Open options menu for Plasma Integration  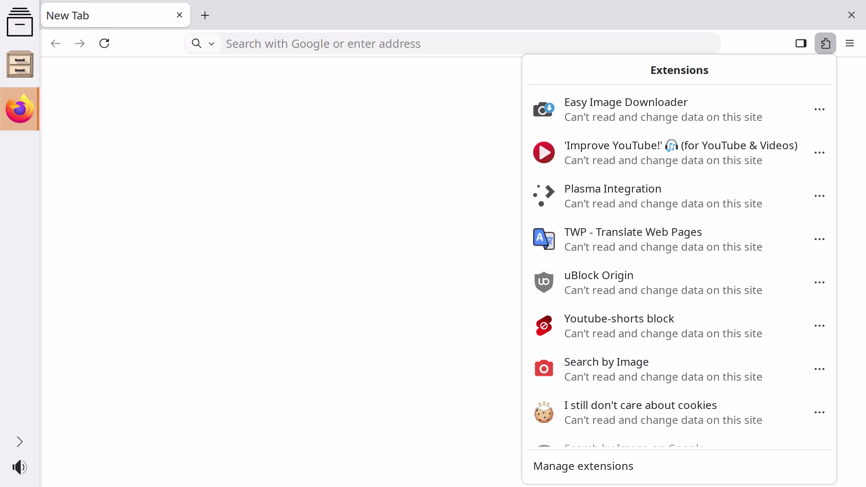point(820,196)
